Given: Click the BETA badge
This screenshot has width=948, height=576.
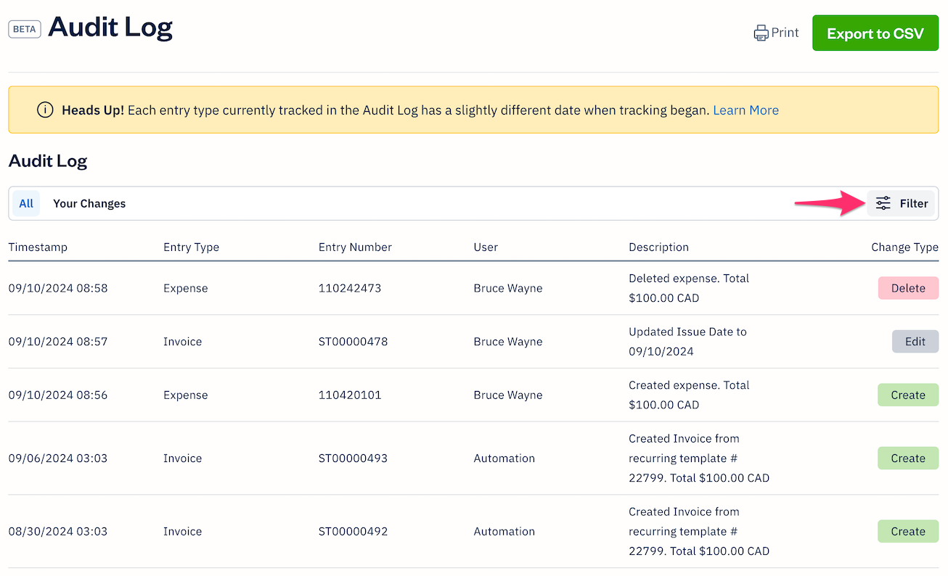Looking at the screenshot, I should click(25, 30).
